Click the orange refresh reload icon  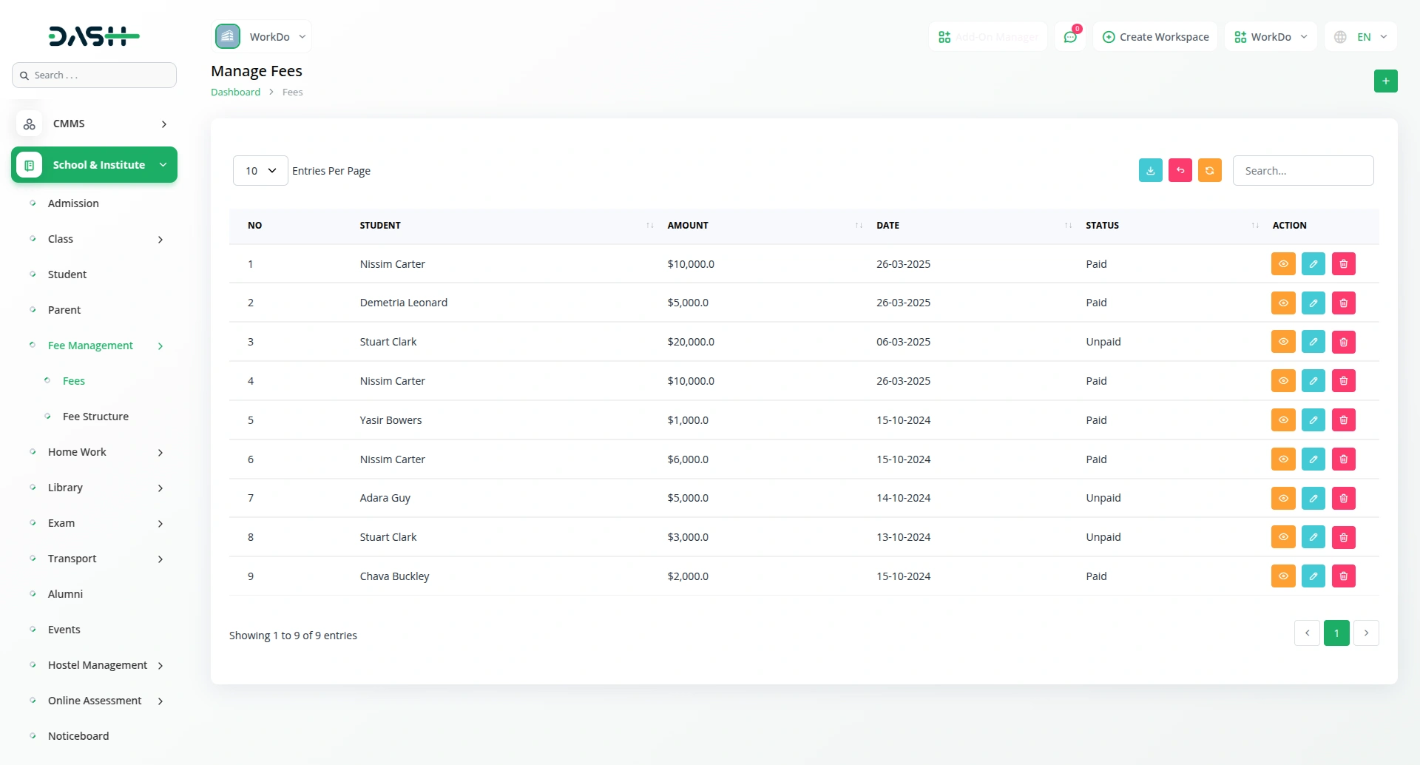1209,170
